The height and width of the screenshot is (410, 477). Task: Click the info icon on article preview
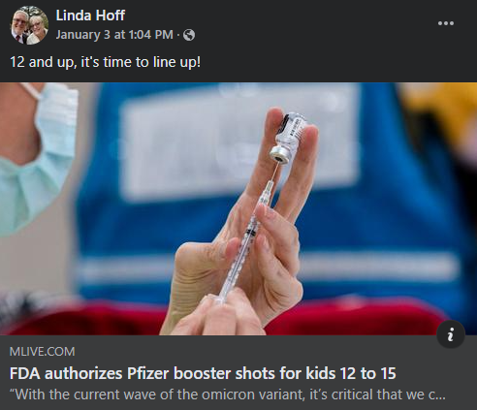[451, 334]
